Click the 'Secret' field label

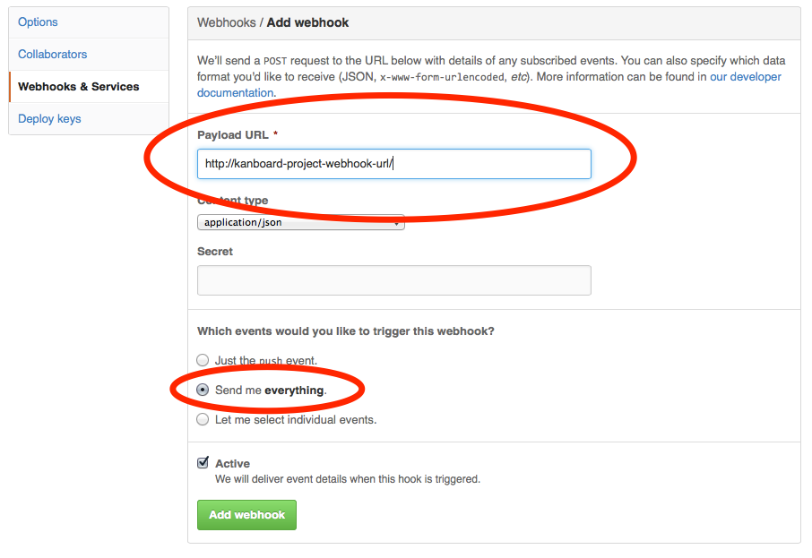pyautogui.click(x=215, y=252)
